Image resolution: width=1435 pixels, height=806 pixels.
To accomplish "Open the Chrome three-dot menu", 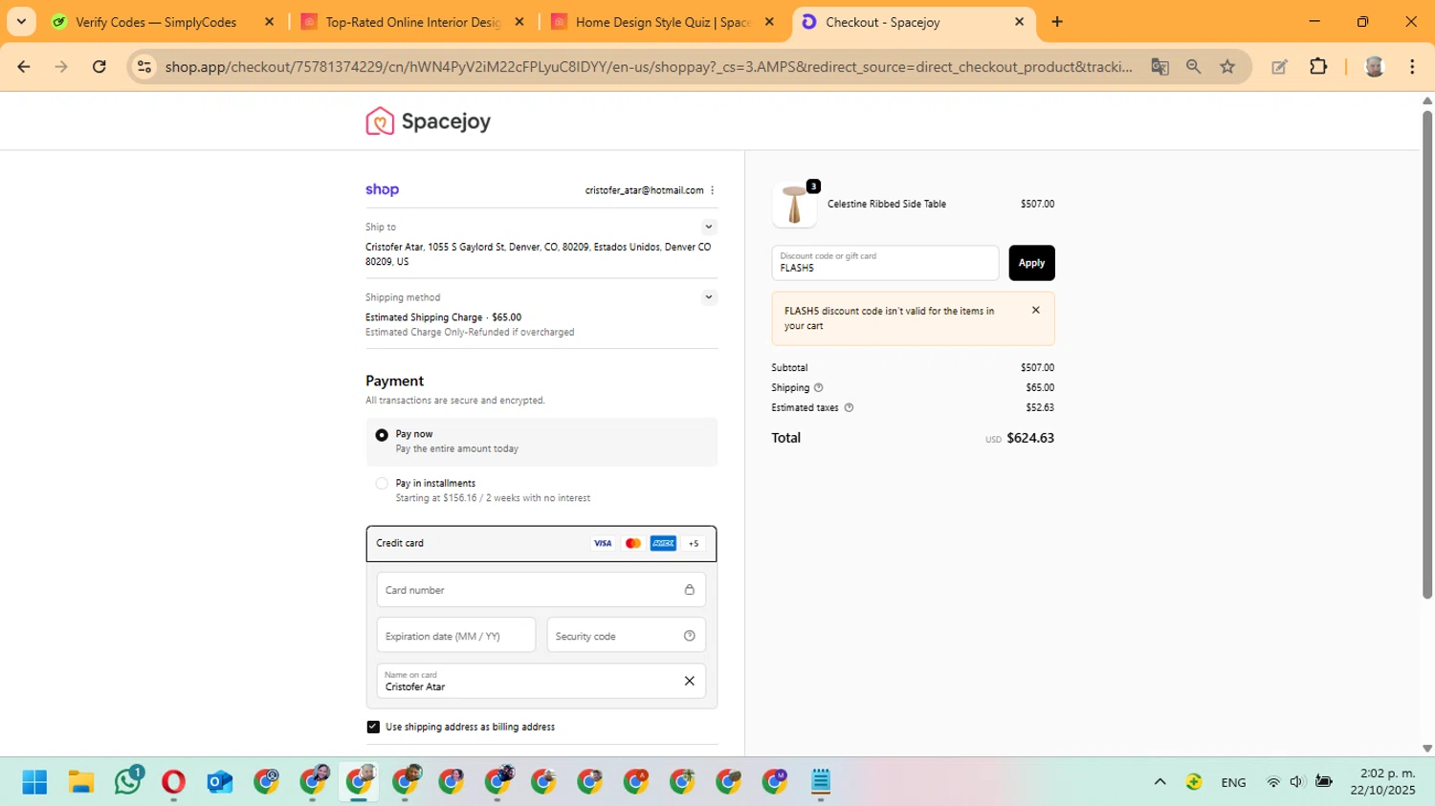I will pyautogui.click(x=1412, y=67).
